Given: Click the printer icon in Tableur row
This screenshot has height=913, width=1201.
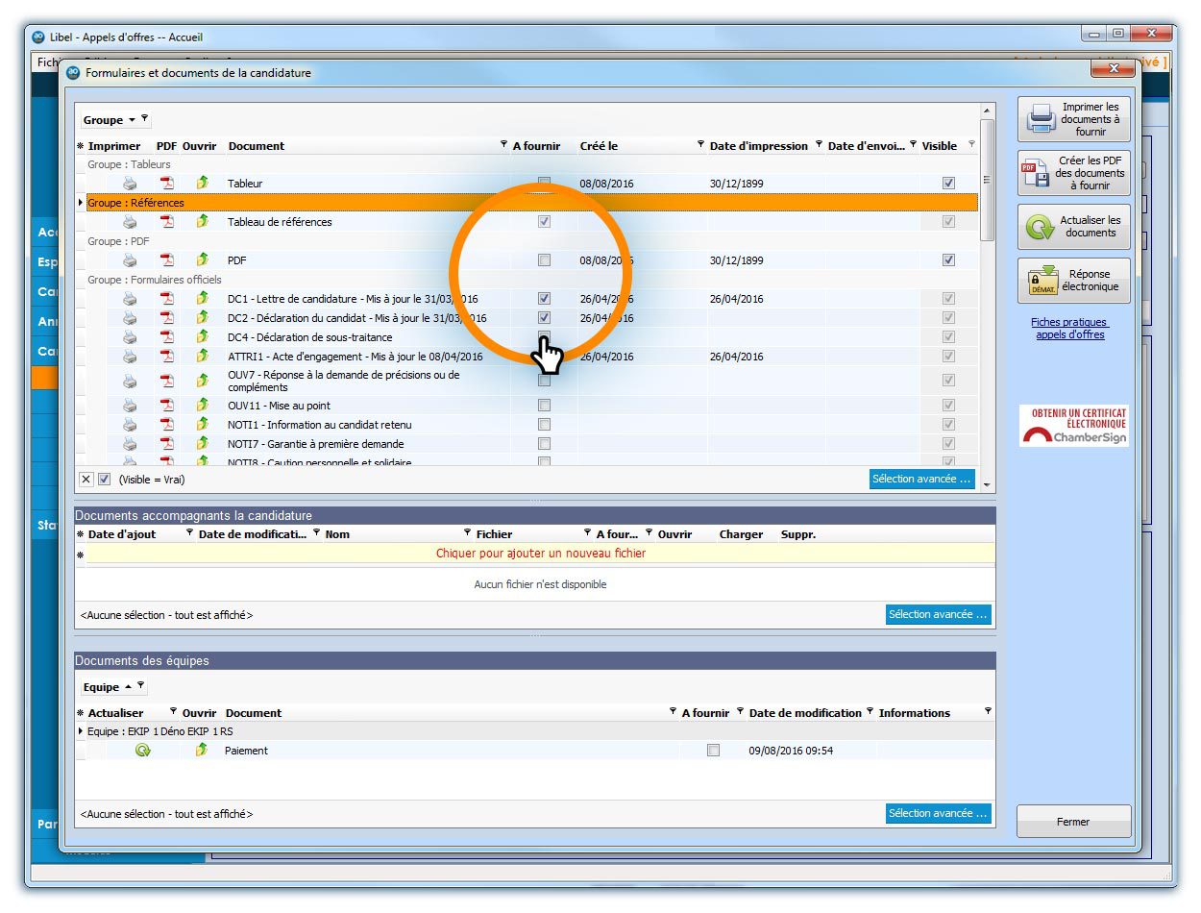Looking at the screenshot, I should pyautogui.click(x=130, y=184).
